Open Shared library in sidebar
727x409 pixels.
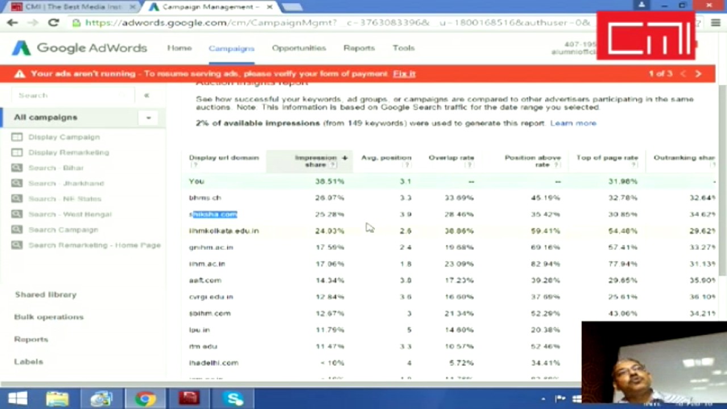(x=45, y=295)
